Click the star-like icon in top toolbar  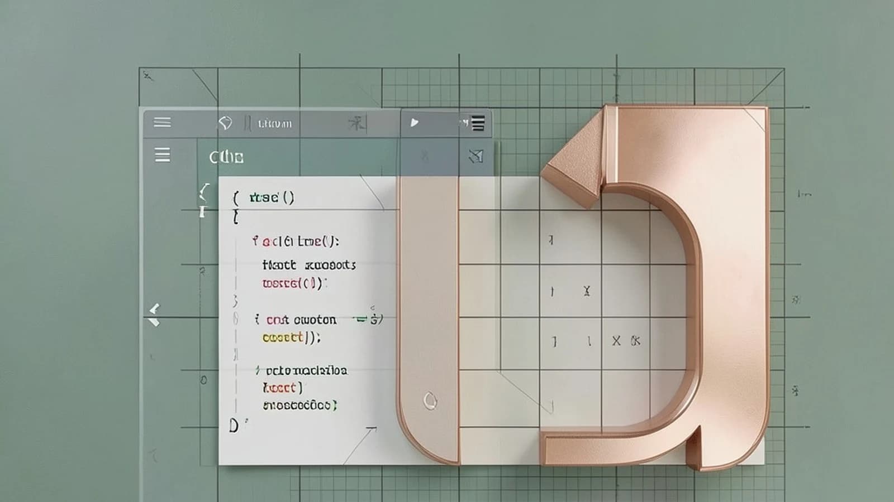356,123
